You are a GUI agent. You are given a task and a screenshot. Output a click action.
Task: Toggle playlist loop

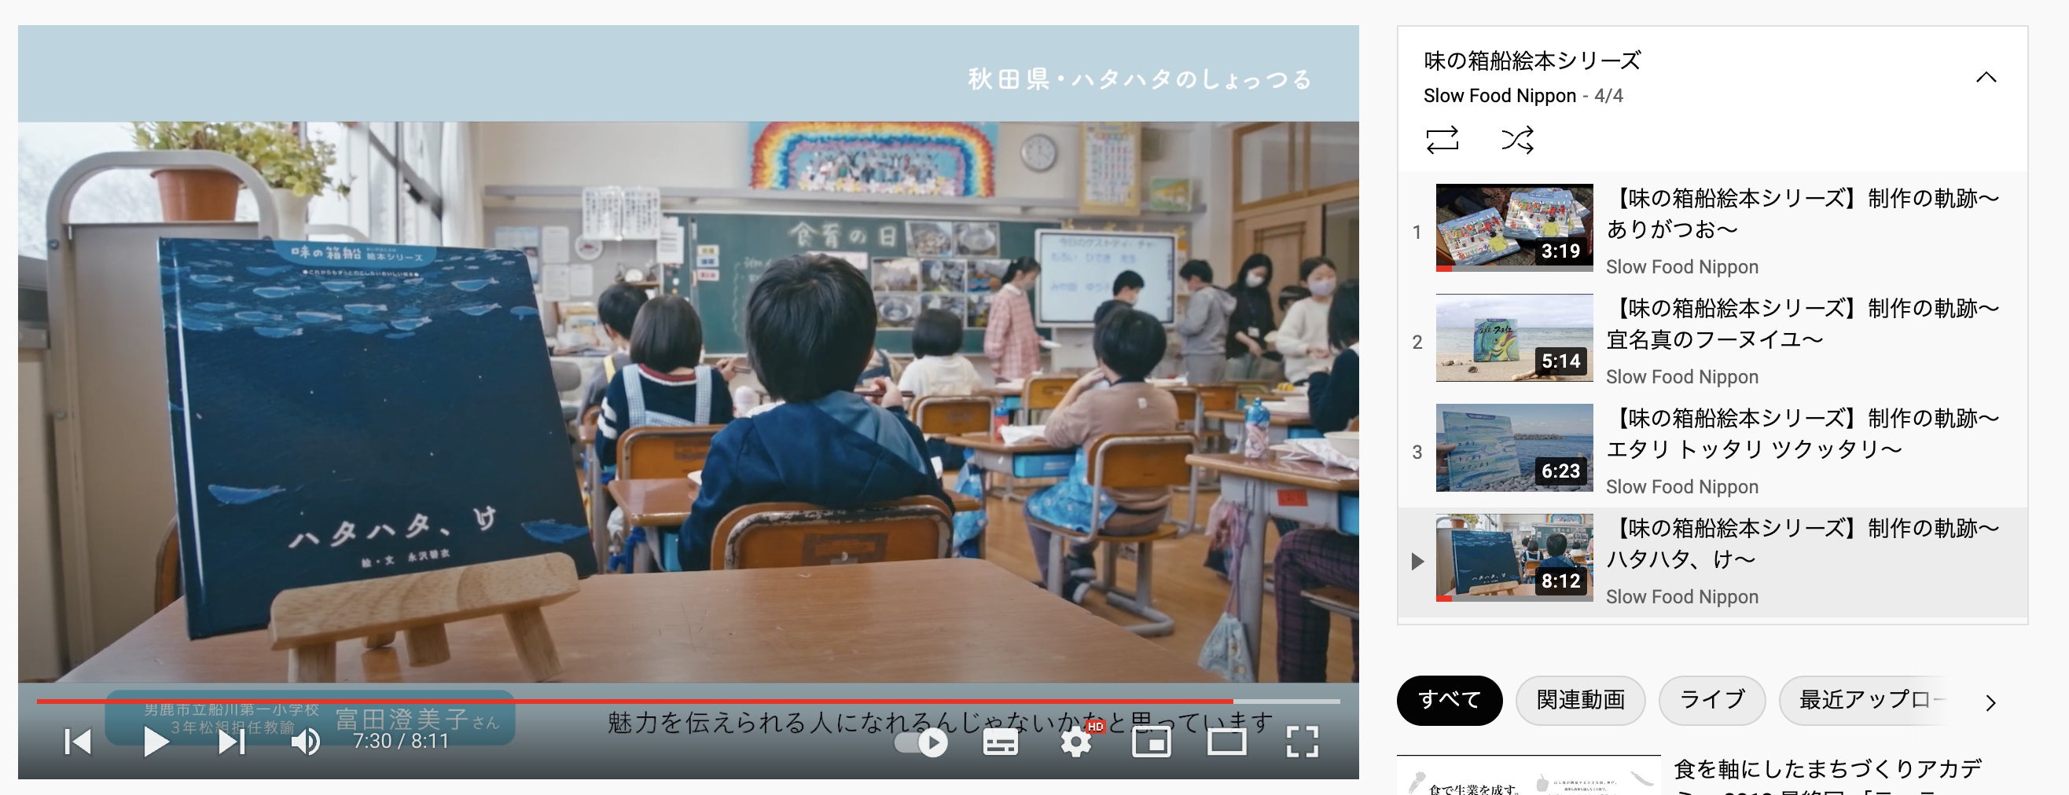click(x=1442, y=140)
